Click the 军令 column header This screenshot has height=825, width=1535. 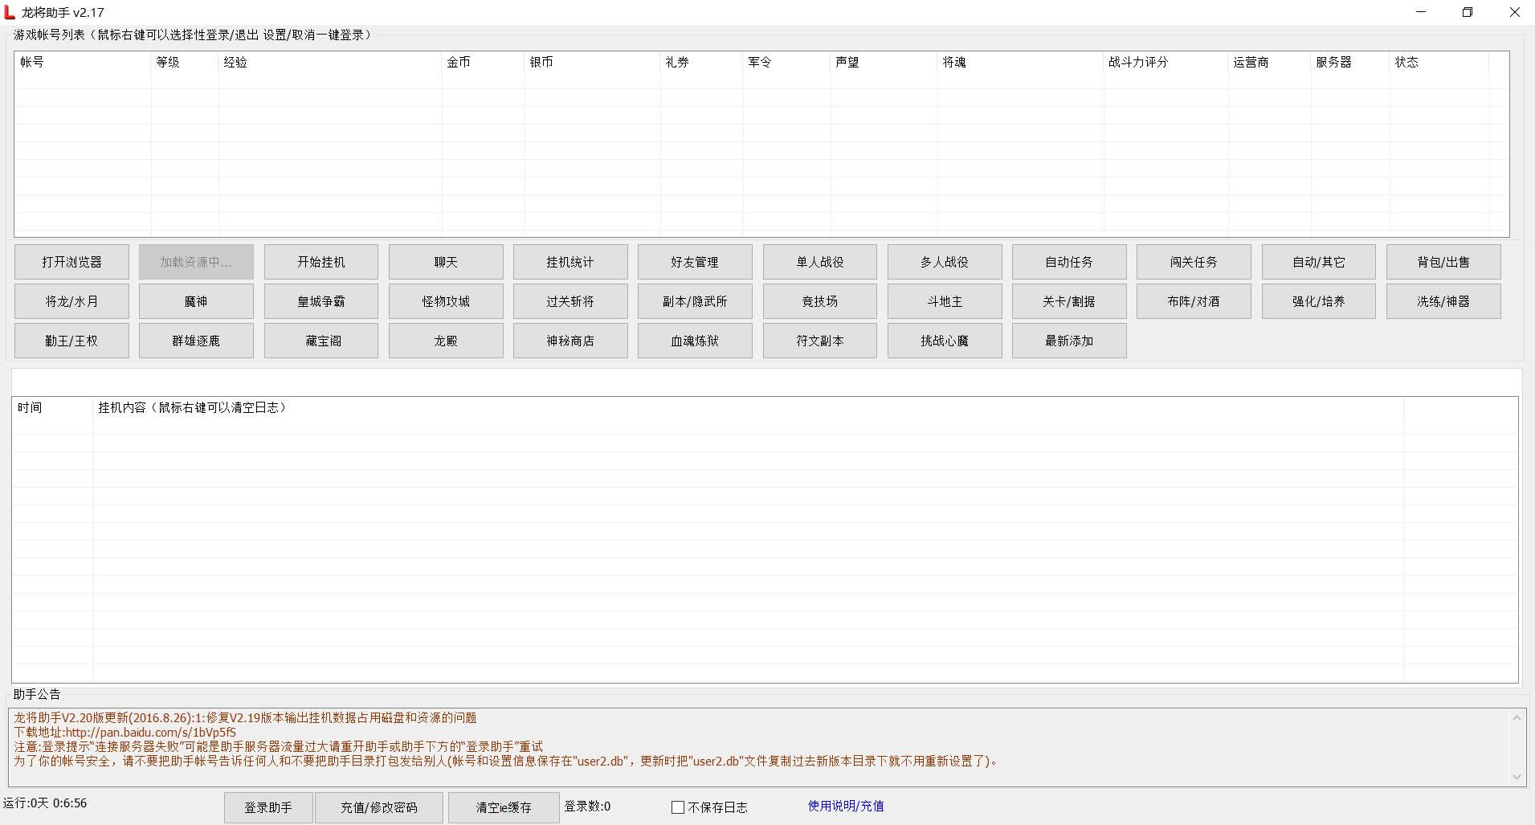click(786, 62)
